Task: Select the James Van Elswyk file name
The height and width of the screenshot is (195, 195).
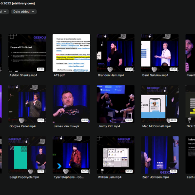Action: [68, 126]
